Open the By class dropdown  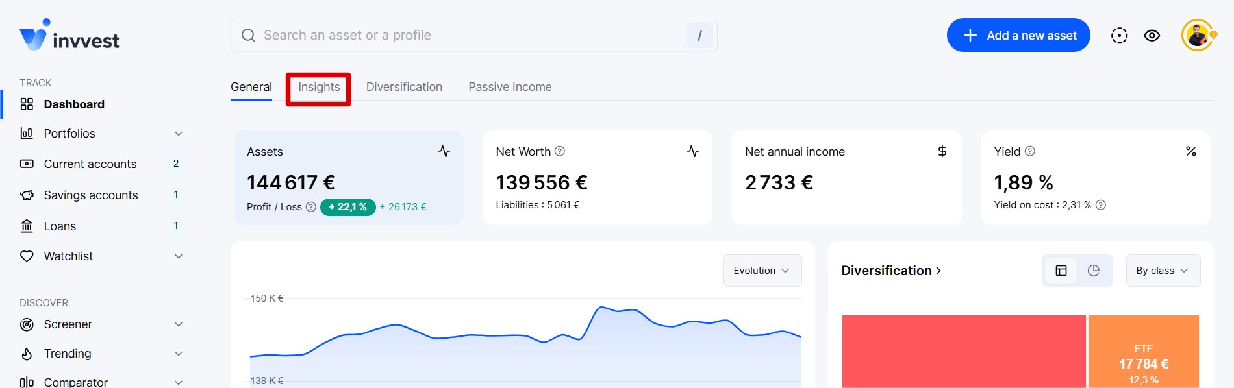tap(1163, 271)
